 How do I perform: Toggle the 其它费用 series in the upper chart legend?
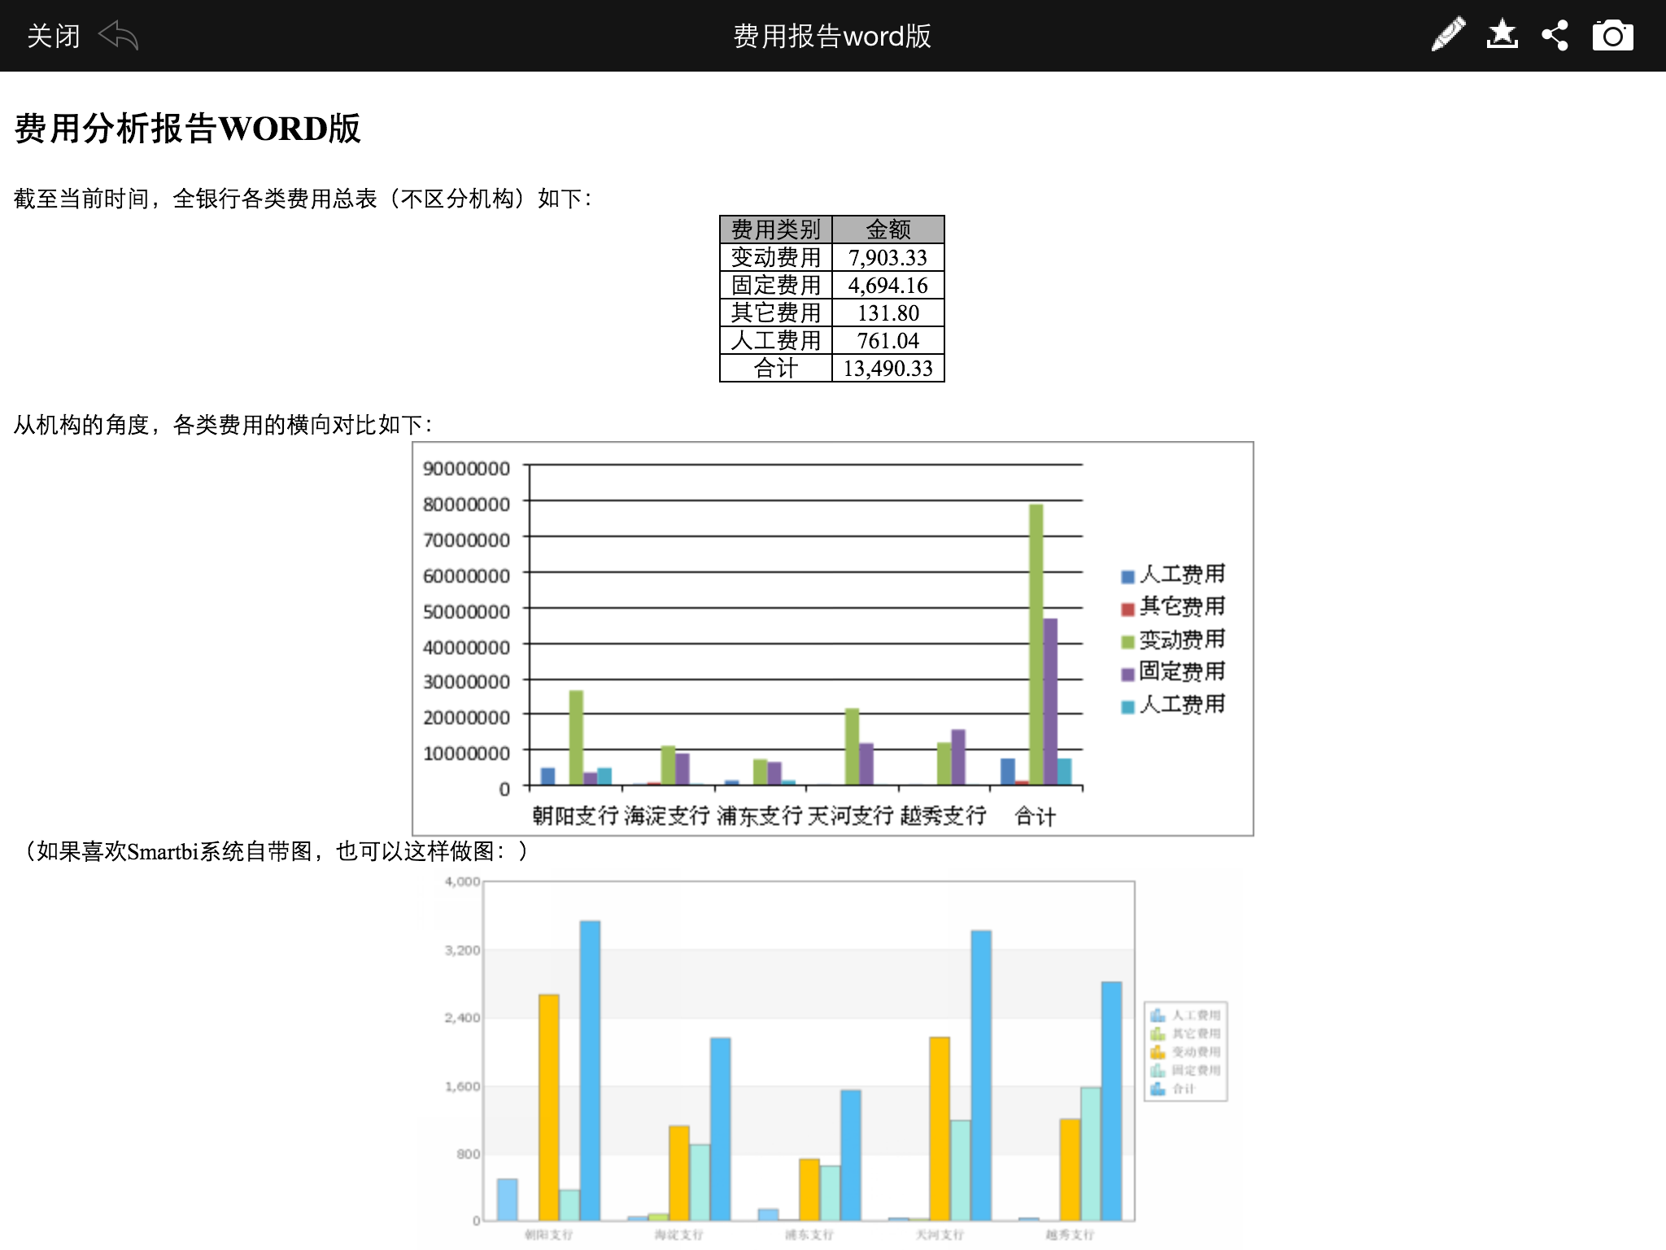pos(1175,608)
